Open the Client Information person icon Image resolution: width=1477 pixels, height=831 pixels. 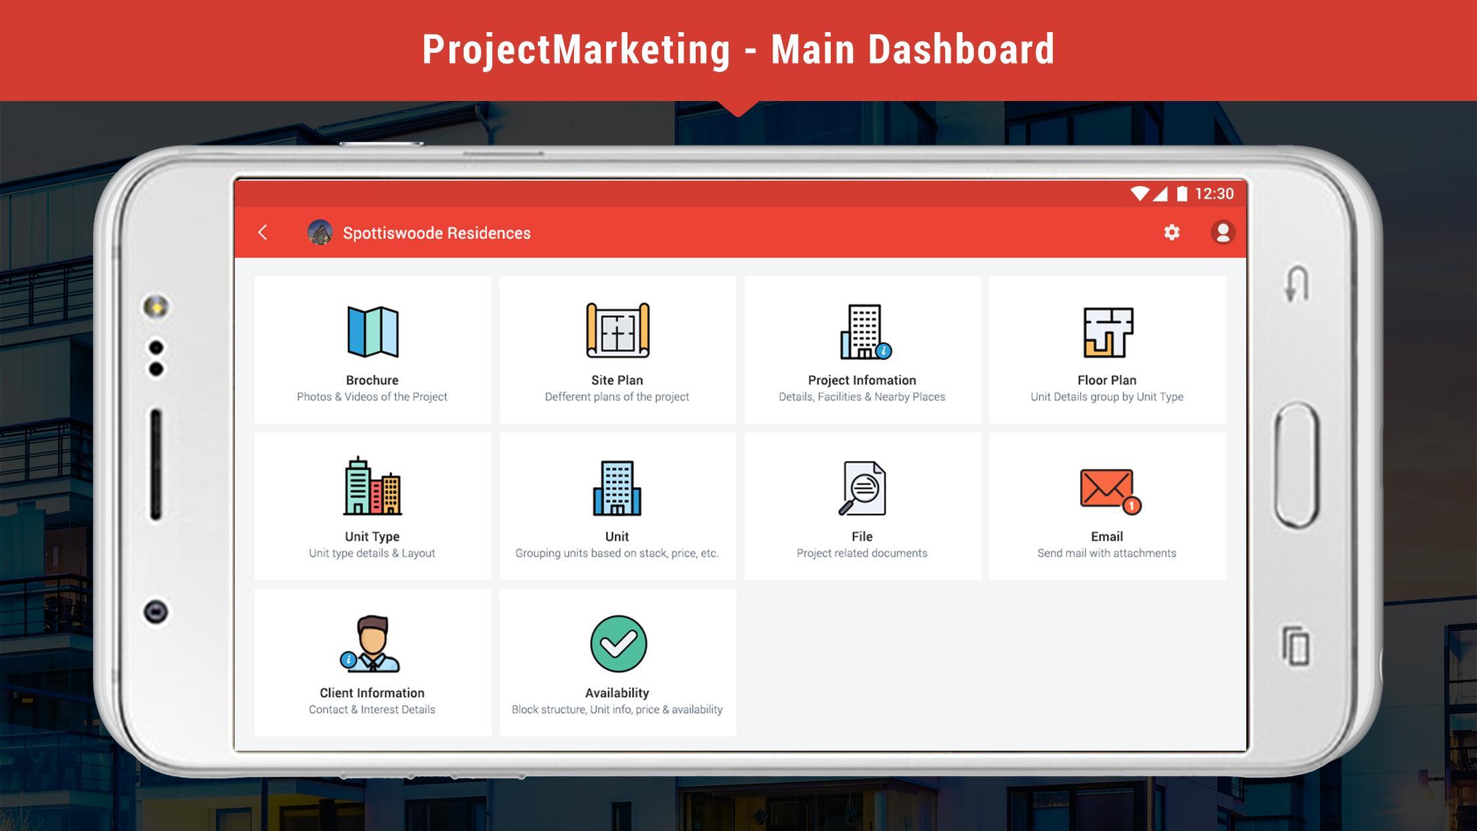(370, 644)
